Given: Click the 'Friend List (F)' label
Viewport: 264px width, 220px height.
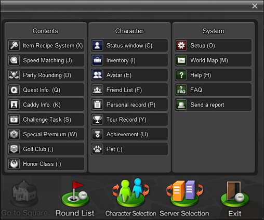Looking at the screenshot, I should pos(124,90).
